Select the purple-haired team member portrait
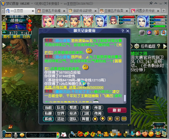Viewport: 169px width, 139px height. point(75,21)
